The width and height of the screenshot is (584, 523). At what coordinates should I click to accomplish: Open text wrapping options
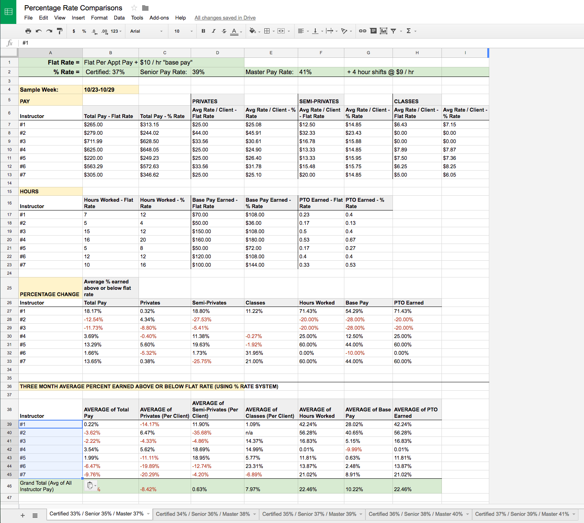332,31
